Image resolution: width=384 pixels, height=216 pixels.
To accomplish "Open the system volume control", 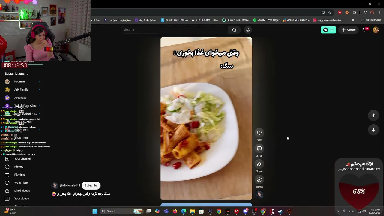I will click(x=364, y=211).
